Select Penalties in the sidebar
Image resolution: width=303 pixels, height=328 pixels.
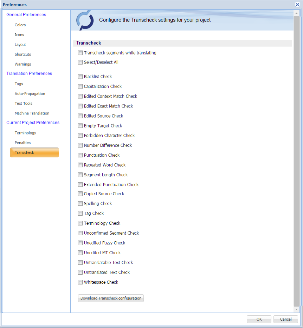(22, 143)
